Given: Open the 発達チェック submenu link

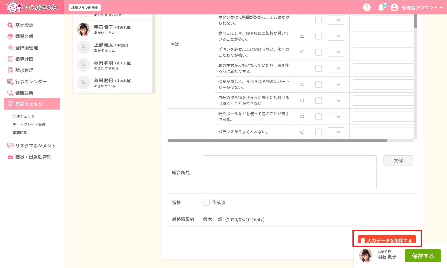Looking at the screenshot, I should [x=23, y=116].
